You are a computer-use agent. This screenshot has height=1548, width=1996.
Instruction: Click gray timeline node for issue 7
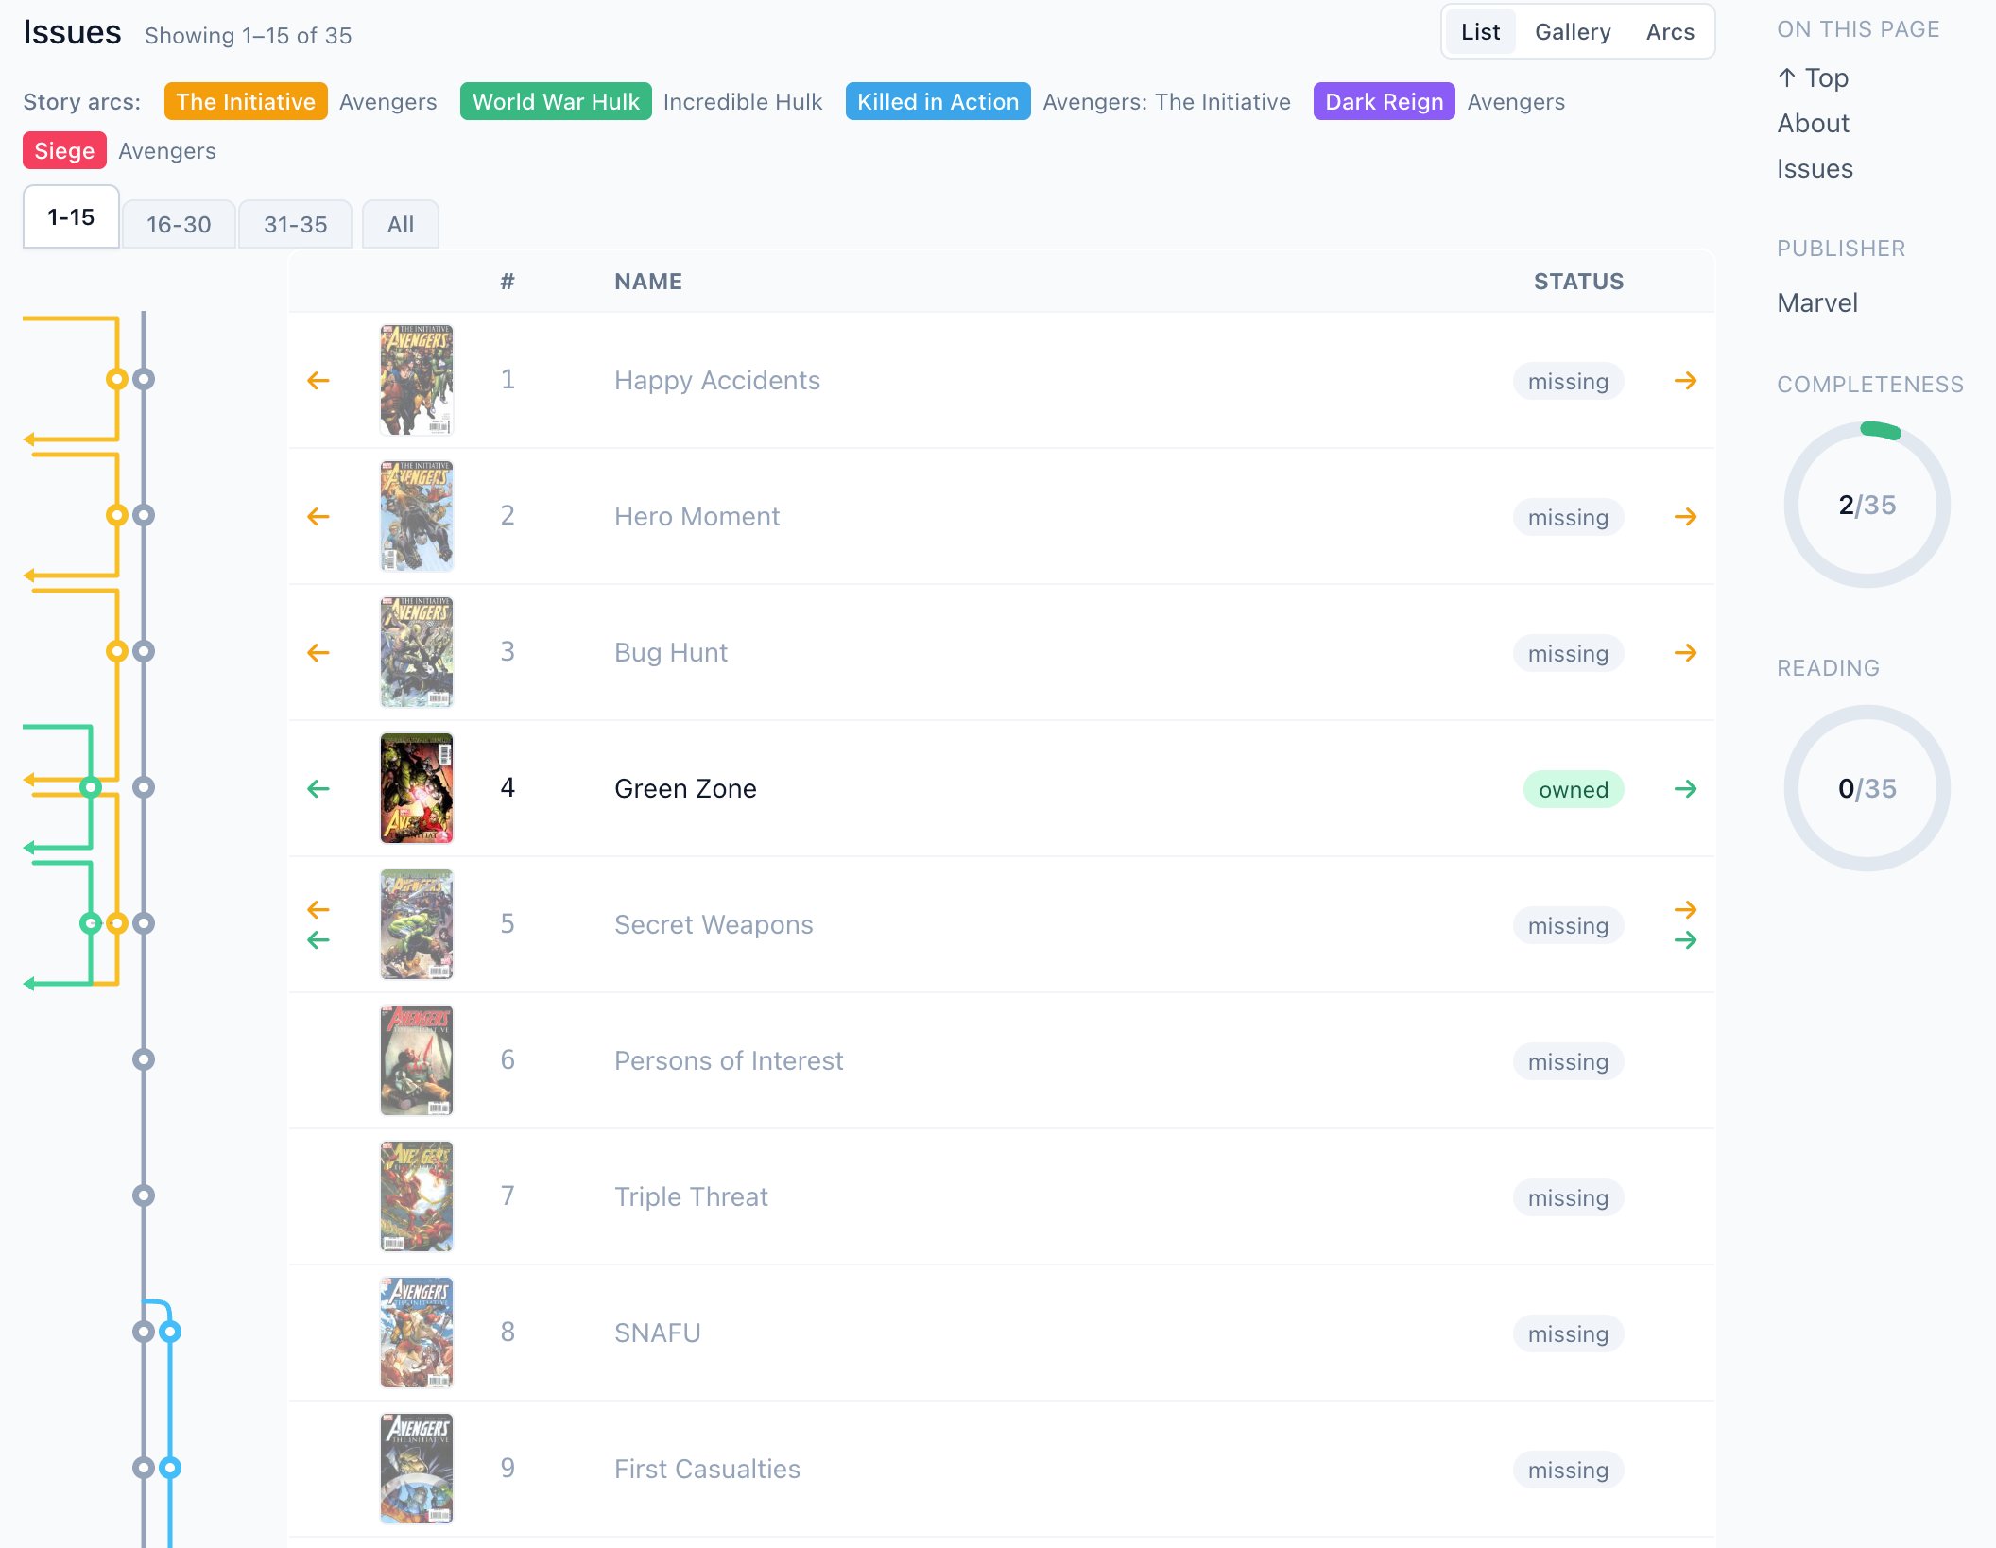pyautogui.click(x=144, y=1195)
